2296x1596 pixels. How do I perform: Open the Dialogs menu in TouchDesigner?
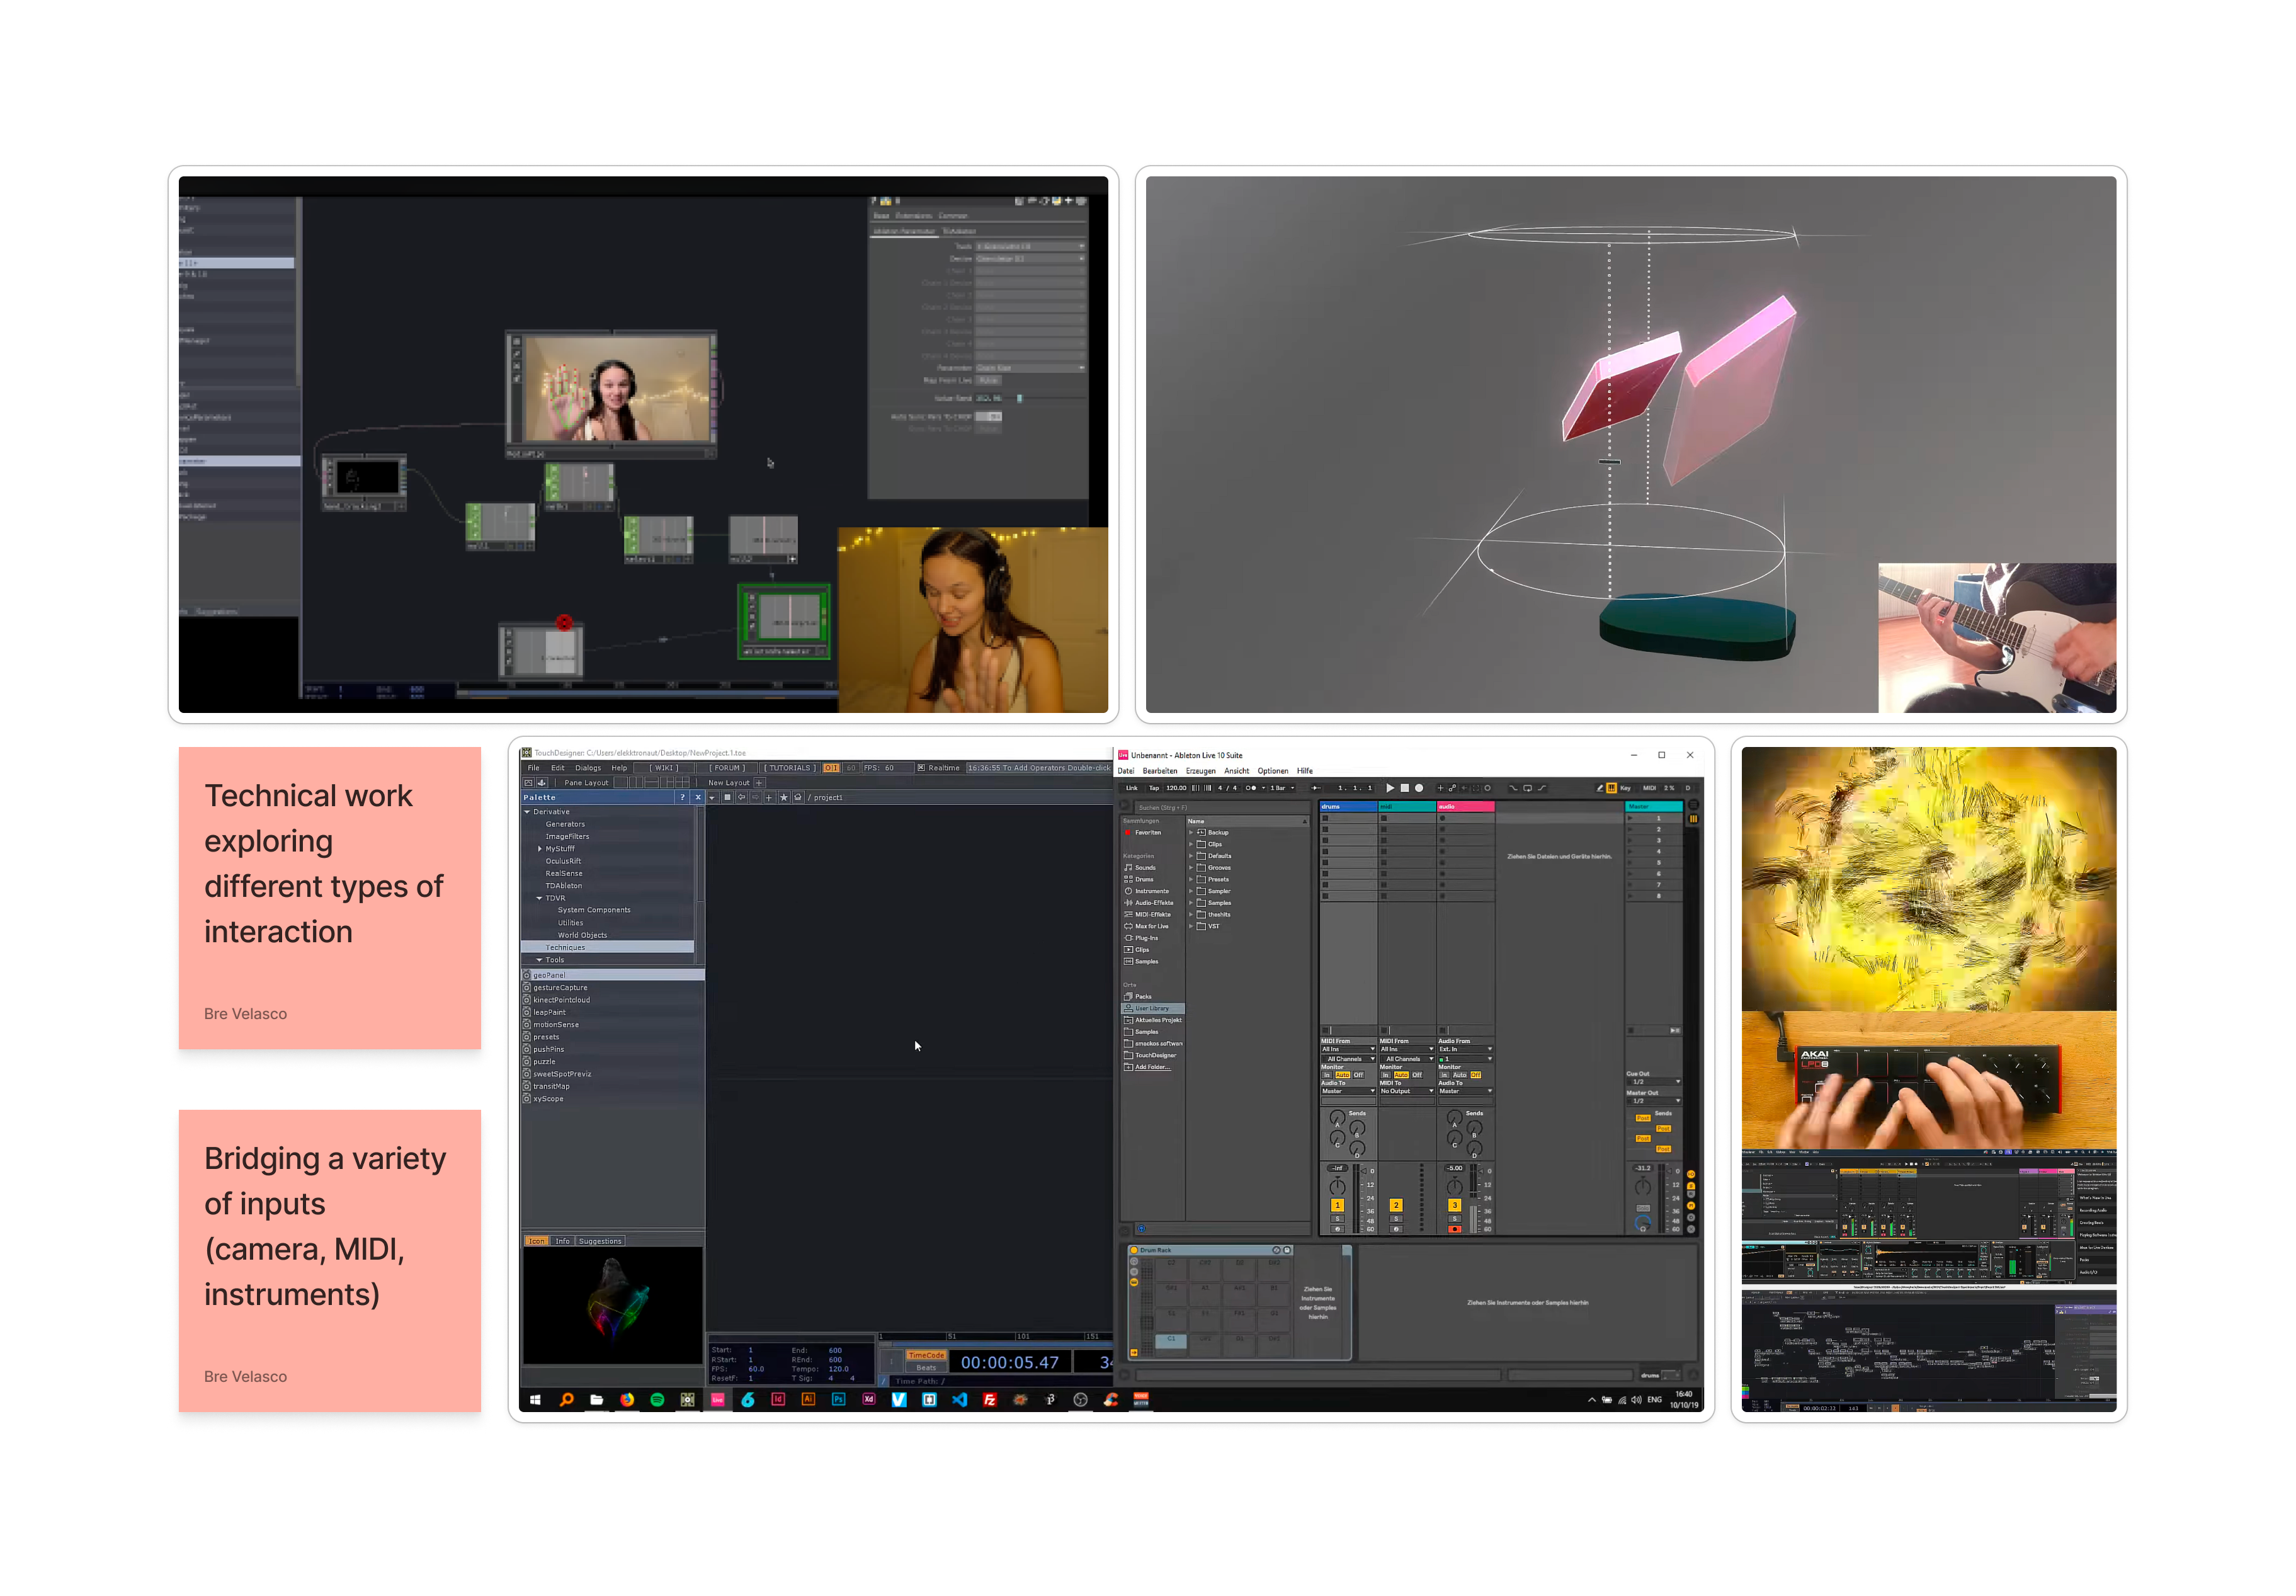pos(589,768)
